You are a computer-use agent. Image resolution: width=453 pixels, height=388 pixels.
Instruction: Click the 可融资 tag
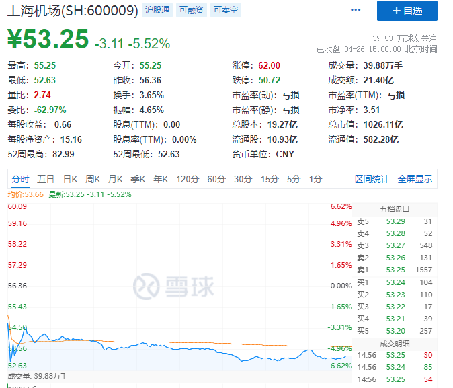tap(192, 10)
